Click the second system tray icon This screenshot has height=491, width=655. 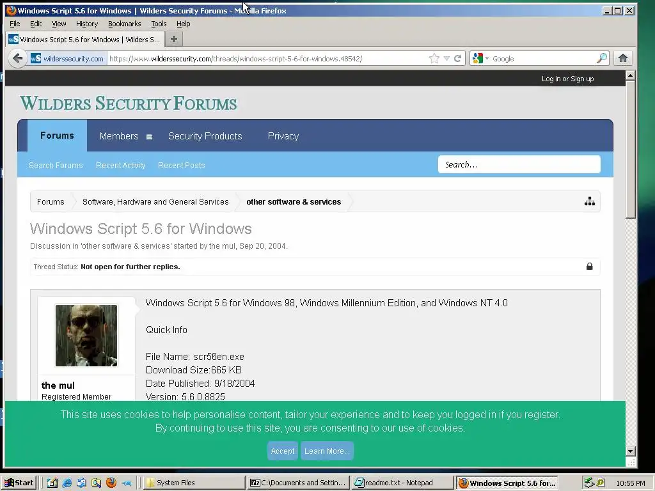pyautogui.click(x=601, y=483)
